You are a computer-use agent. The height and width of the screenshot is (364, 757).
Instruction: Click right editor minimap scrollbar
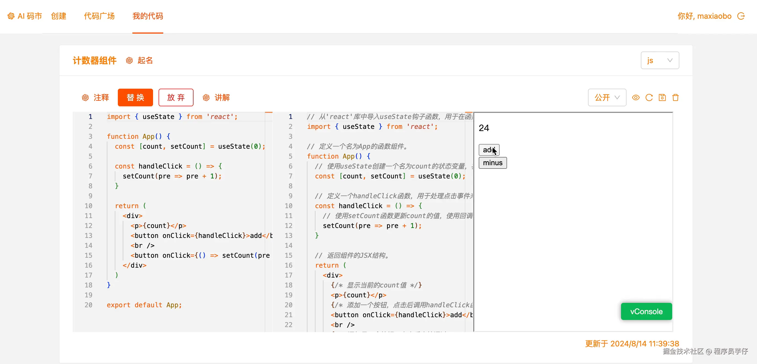click(x=469, y=222)
